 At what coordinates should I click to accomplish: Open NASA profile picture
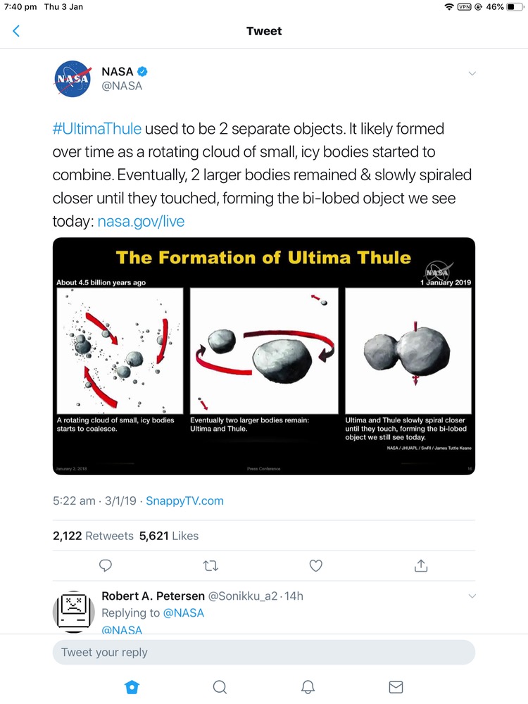73,79
